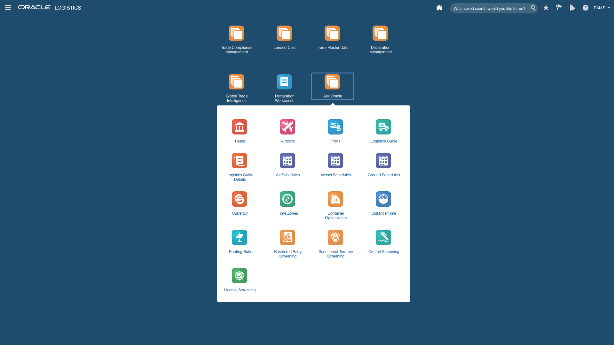The width and height of the screenshot is (614, 345).
Task: Open the hamburger navigation menu
Action: (8, 8)
